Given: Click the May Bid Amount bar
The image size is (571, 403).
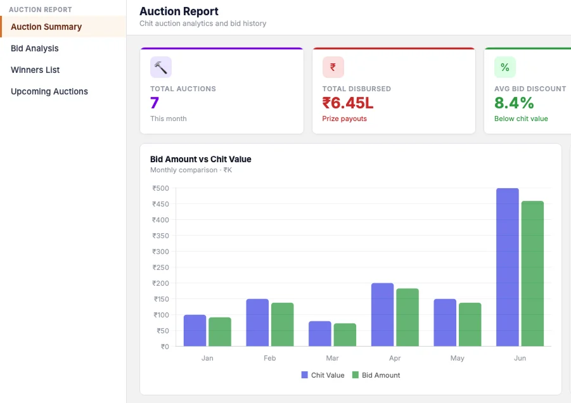Looking at the screenshot, I should tap(470, 324).
